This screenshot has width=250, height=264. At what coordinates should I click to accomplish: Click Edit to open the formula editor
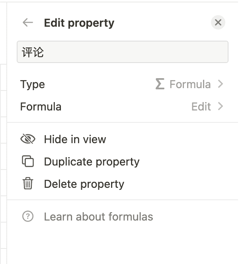click(201, 106)
